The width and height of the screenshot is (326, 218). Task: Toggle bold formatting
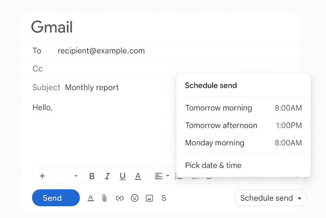coord(92,176)
